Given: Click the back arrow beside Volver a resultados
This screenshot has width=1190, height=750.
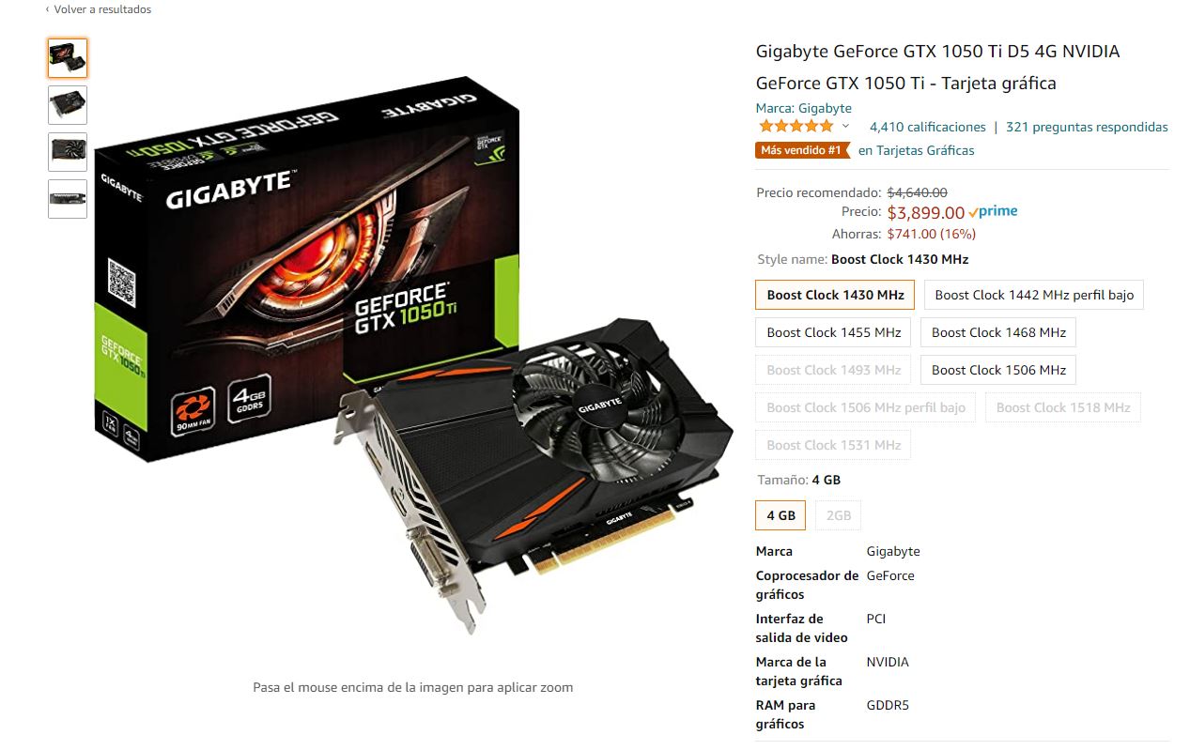Looking at the screenshot, I should coord(48,9).
